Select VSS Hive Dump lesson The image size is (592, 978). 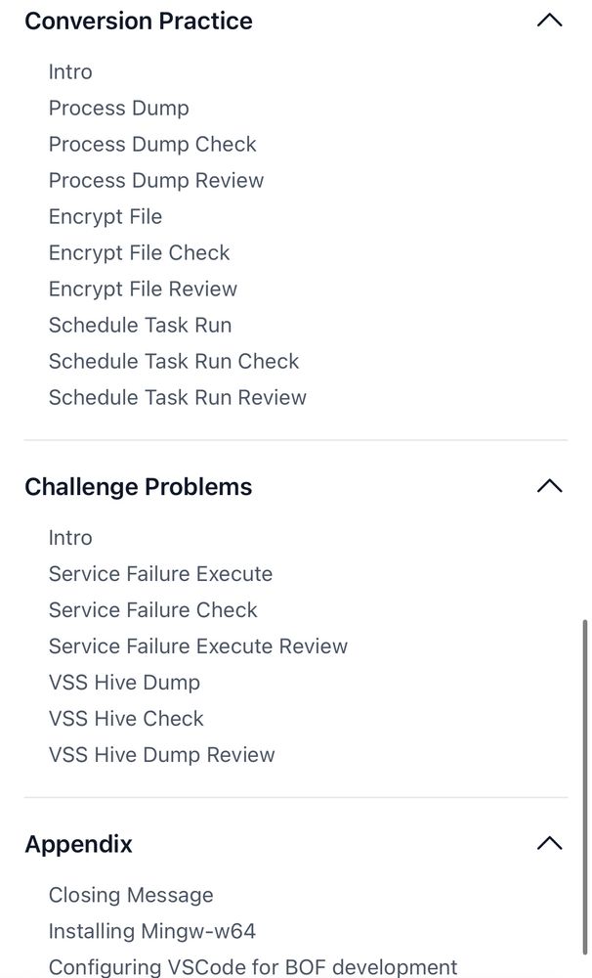tap(124, 683)
